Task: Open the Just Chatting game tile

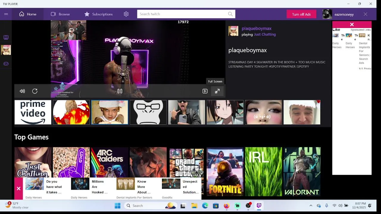Action: click(x=33, y=162)
